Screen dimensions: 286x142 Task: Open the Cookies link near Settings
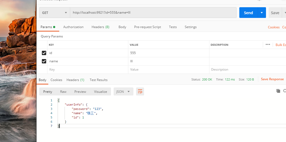[274, 27]
